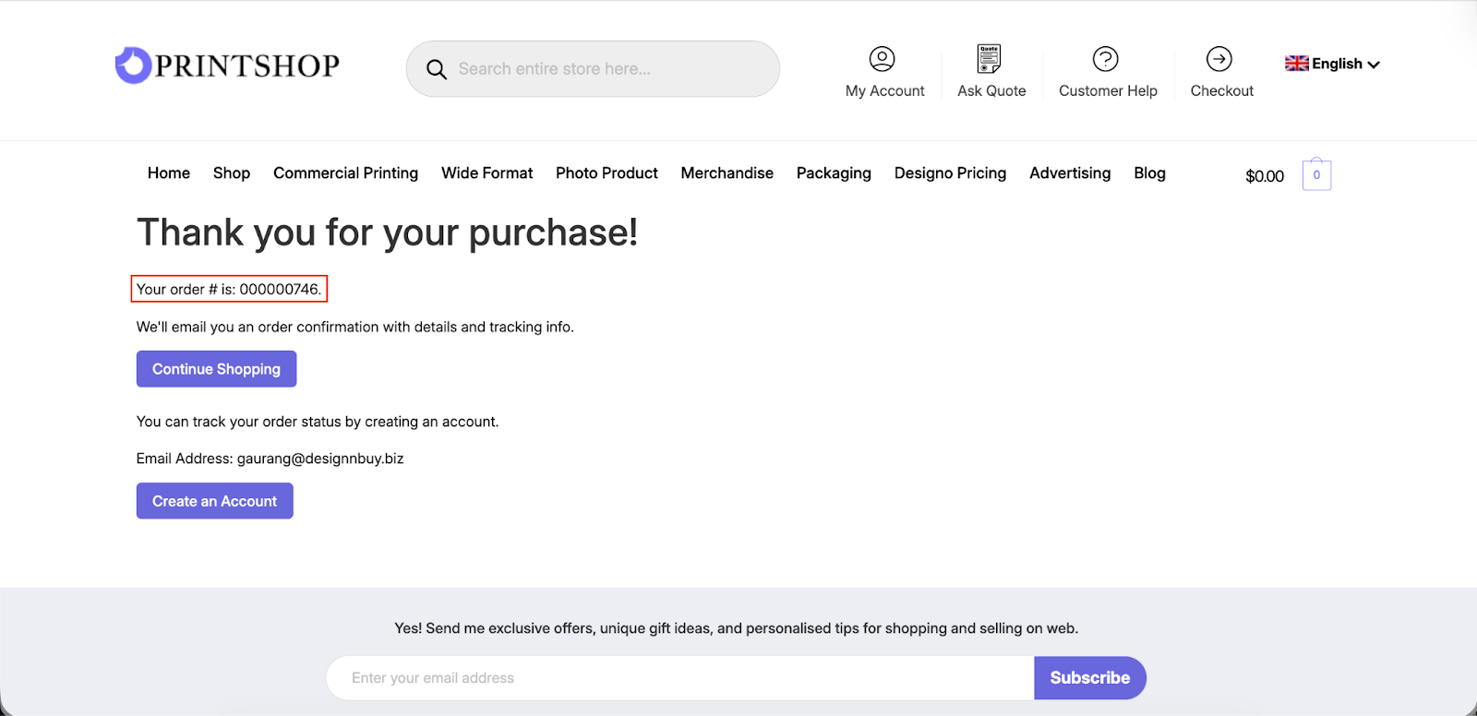
Task: Click the UK flag icon
Action: pyautogui.click(x=1296, y=64)
